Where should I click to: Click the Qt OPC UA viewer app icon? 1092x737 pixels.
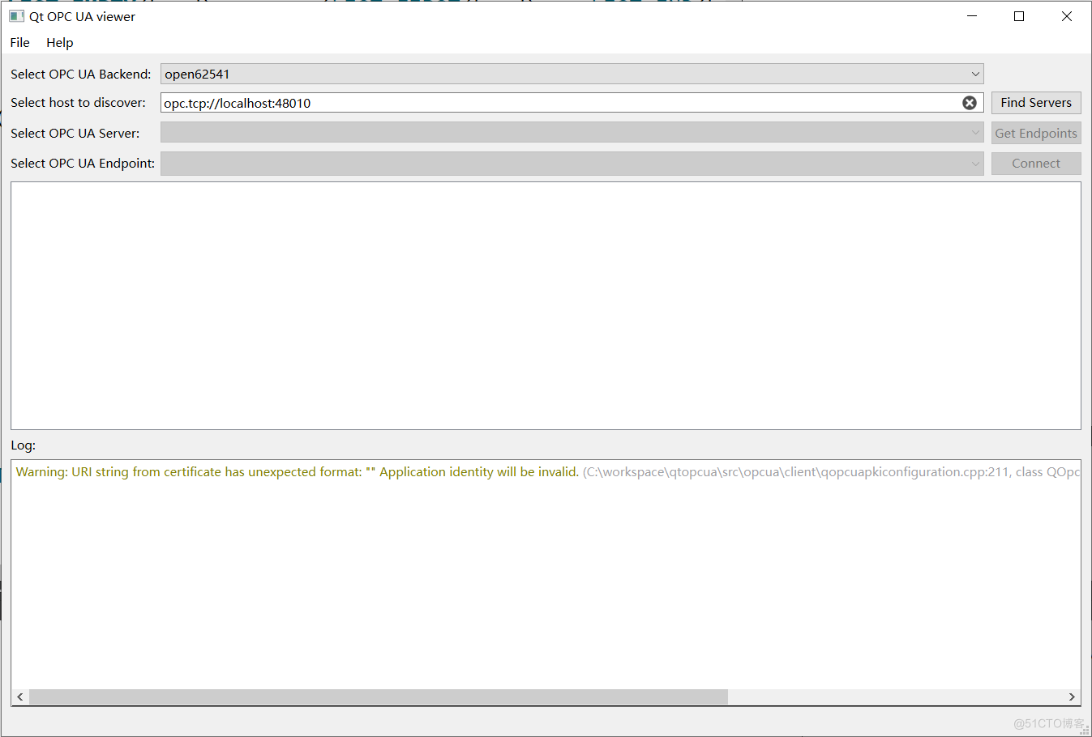pyautogui.click(x=16, y=16)
